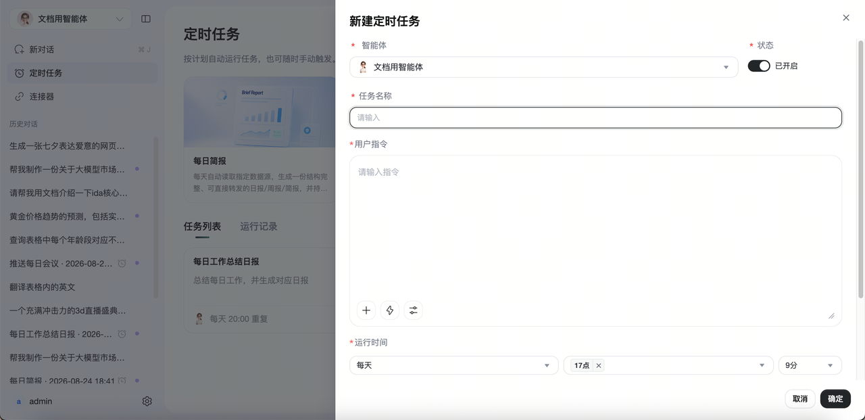
Task: Click the admin avatar icon at sidebar bottom
Action: pyautogui.click(x=19, y=401)
